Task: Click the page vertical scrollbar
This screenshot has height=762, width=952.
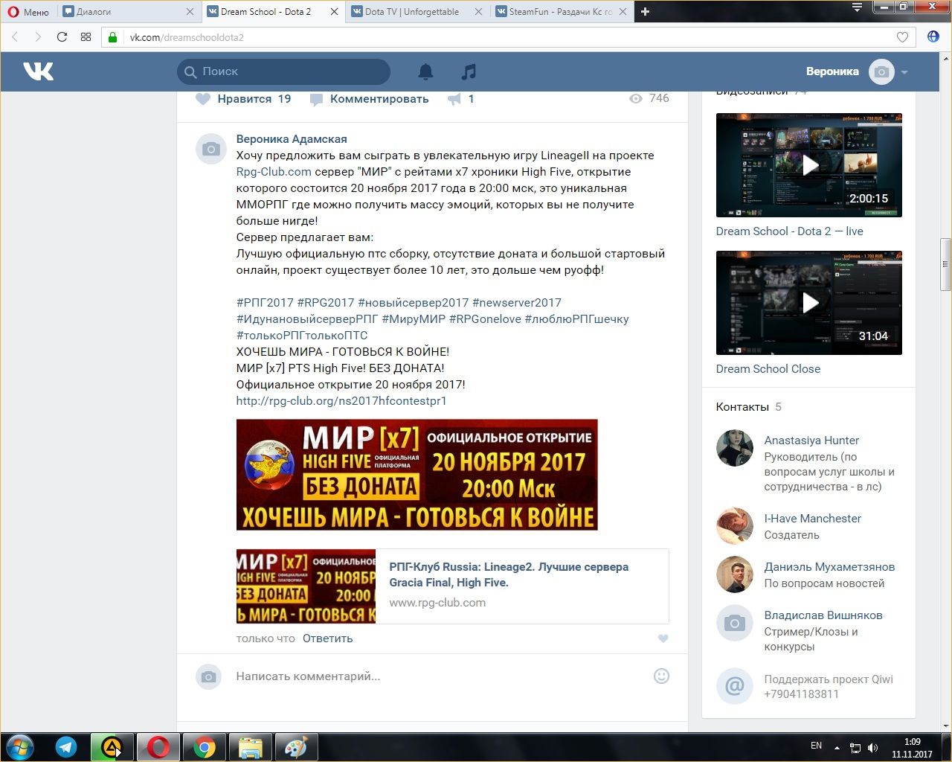Action: [x=946, y=264]
